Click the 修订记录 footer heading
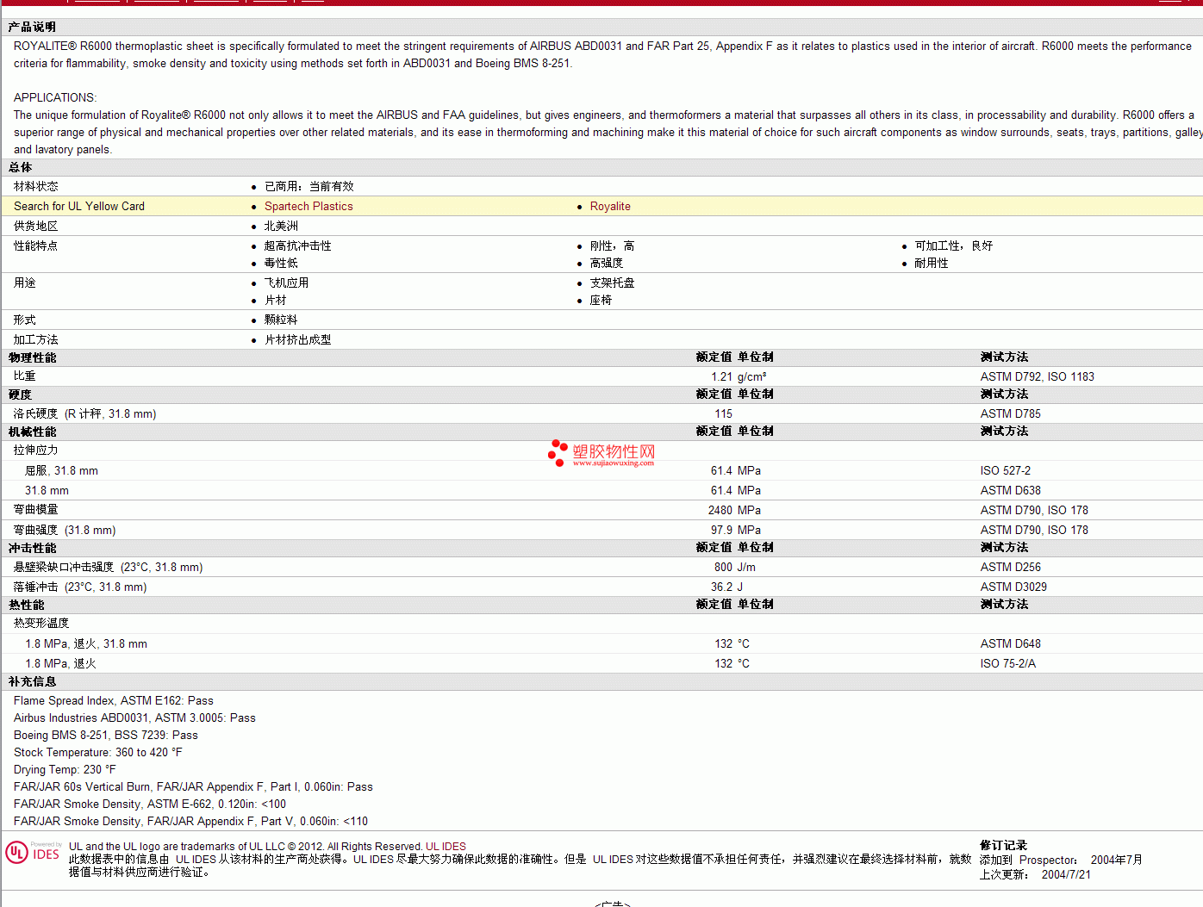 (x=1004, y=846)
